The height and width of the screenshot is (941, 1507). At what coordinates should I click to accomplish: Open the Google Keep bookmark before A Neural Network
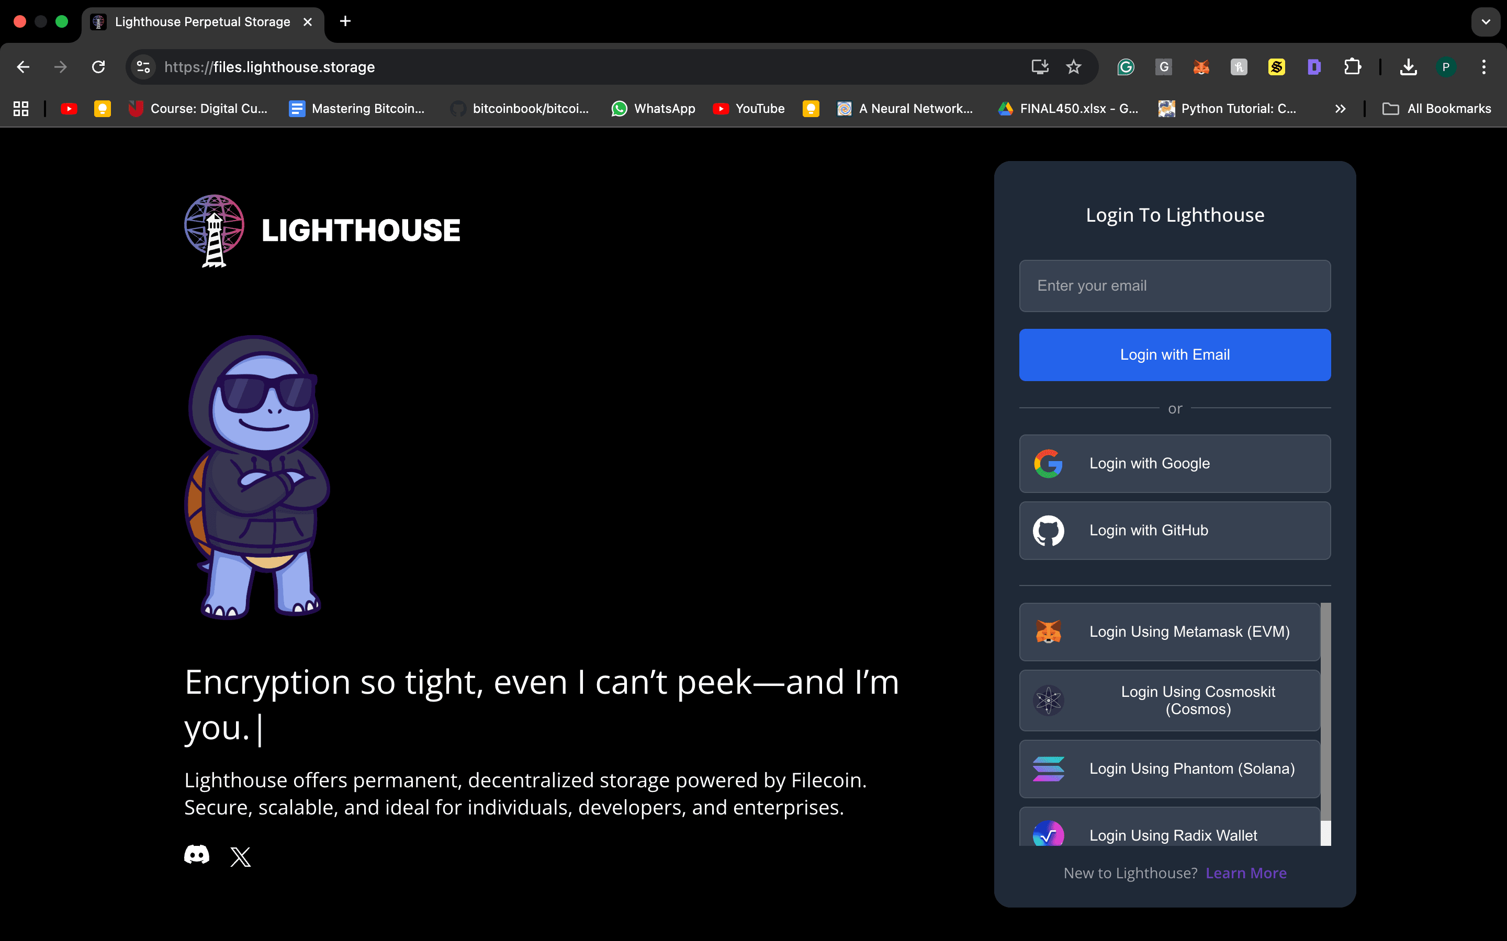(811, 109)
